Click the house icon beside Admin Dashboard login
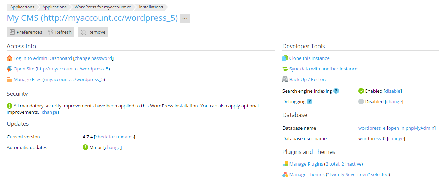 point(10,58)
